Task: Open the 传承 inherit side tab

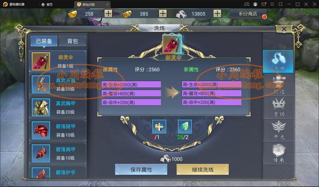Action: click(278, 153)
